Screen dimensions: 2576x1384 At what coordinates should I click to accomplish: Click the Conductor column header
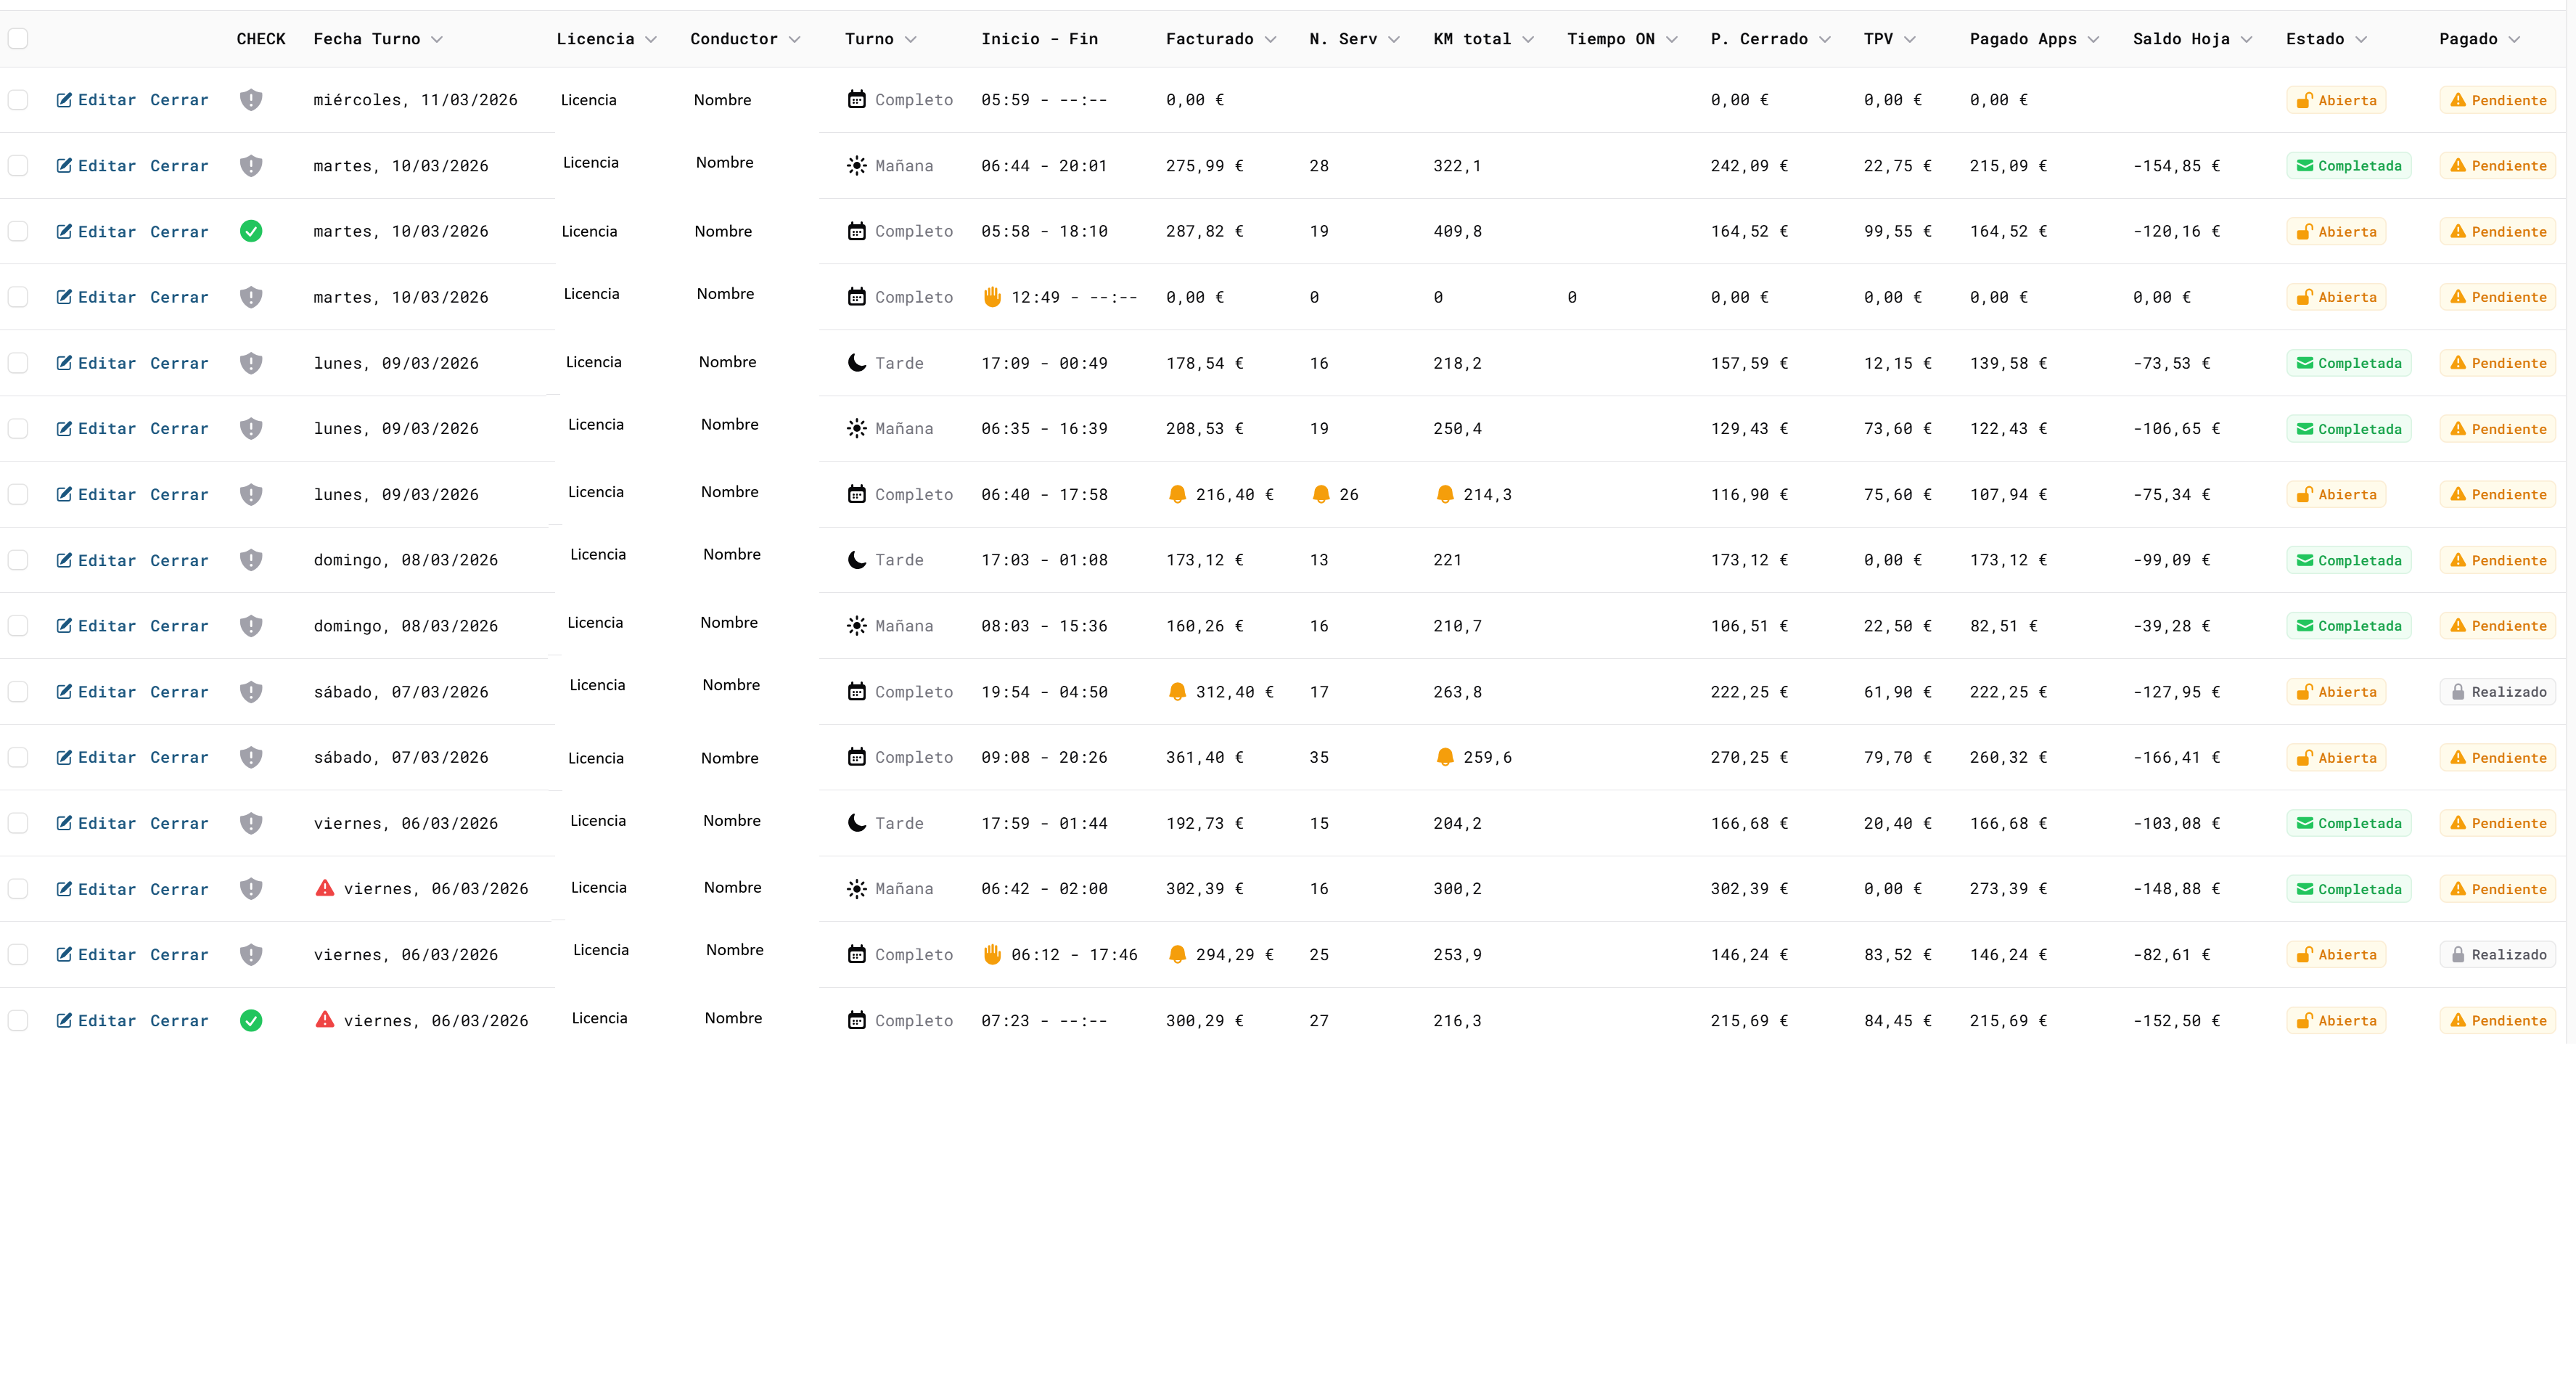coord(736,39)
